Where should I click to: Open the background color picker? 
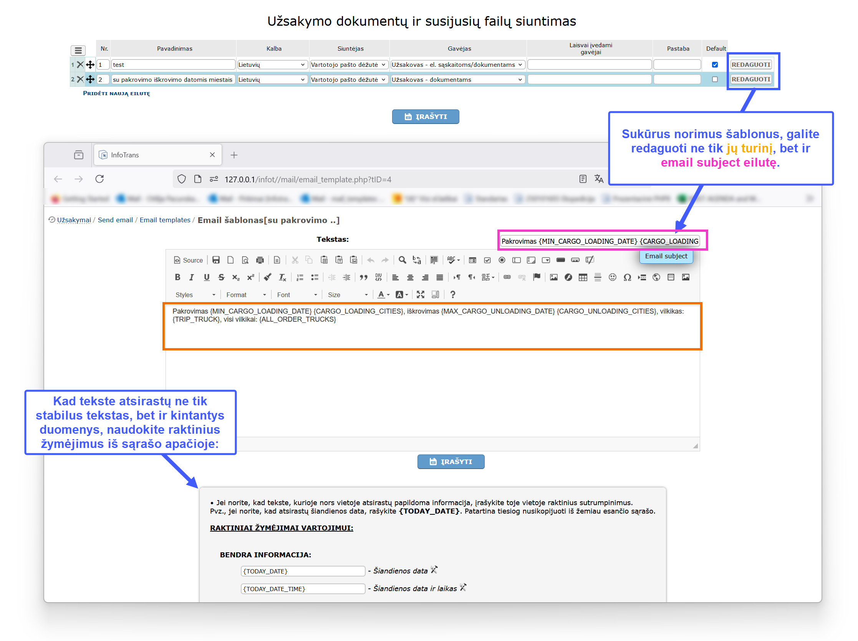tap(401, 294)
